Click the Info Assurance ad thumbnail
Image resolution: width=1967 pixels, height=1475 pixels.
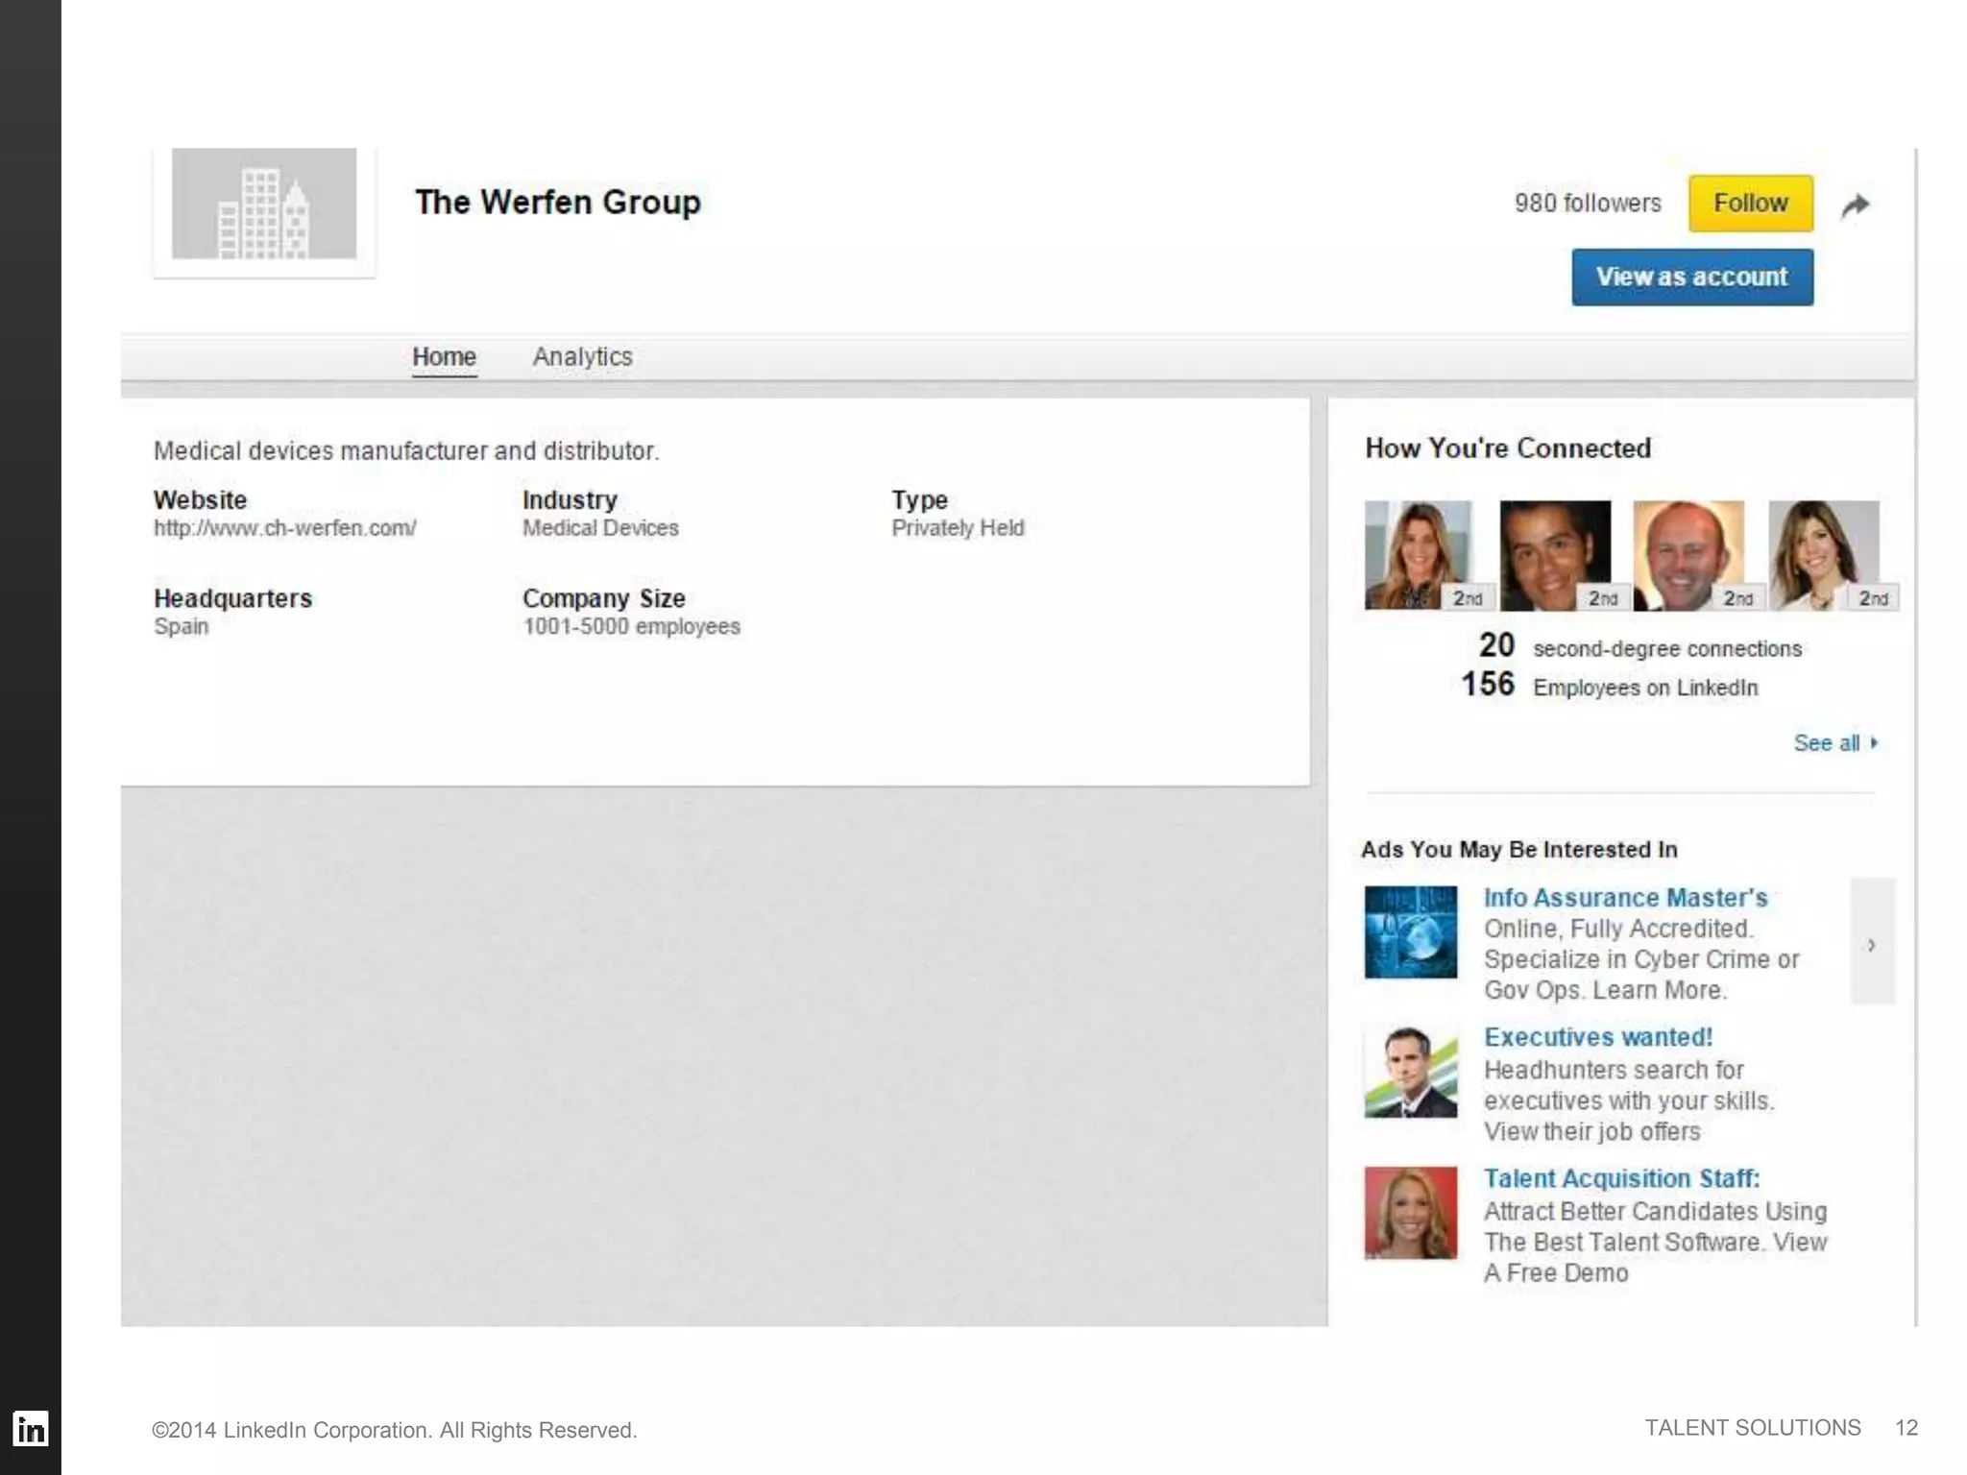1411,932
